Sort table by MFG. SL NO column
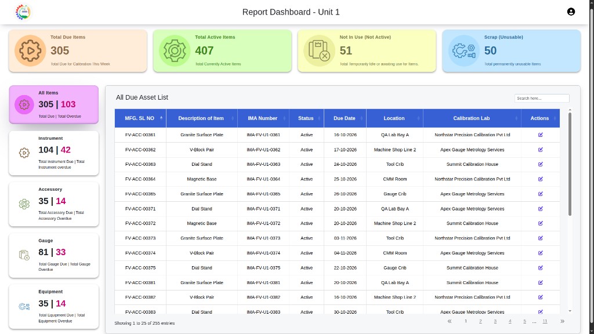The width and height of the screenshot is (594, 334). pyautogui.click(x=140, y=118)
